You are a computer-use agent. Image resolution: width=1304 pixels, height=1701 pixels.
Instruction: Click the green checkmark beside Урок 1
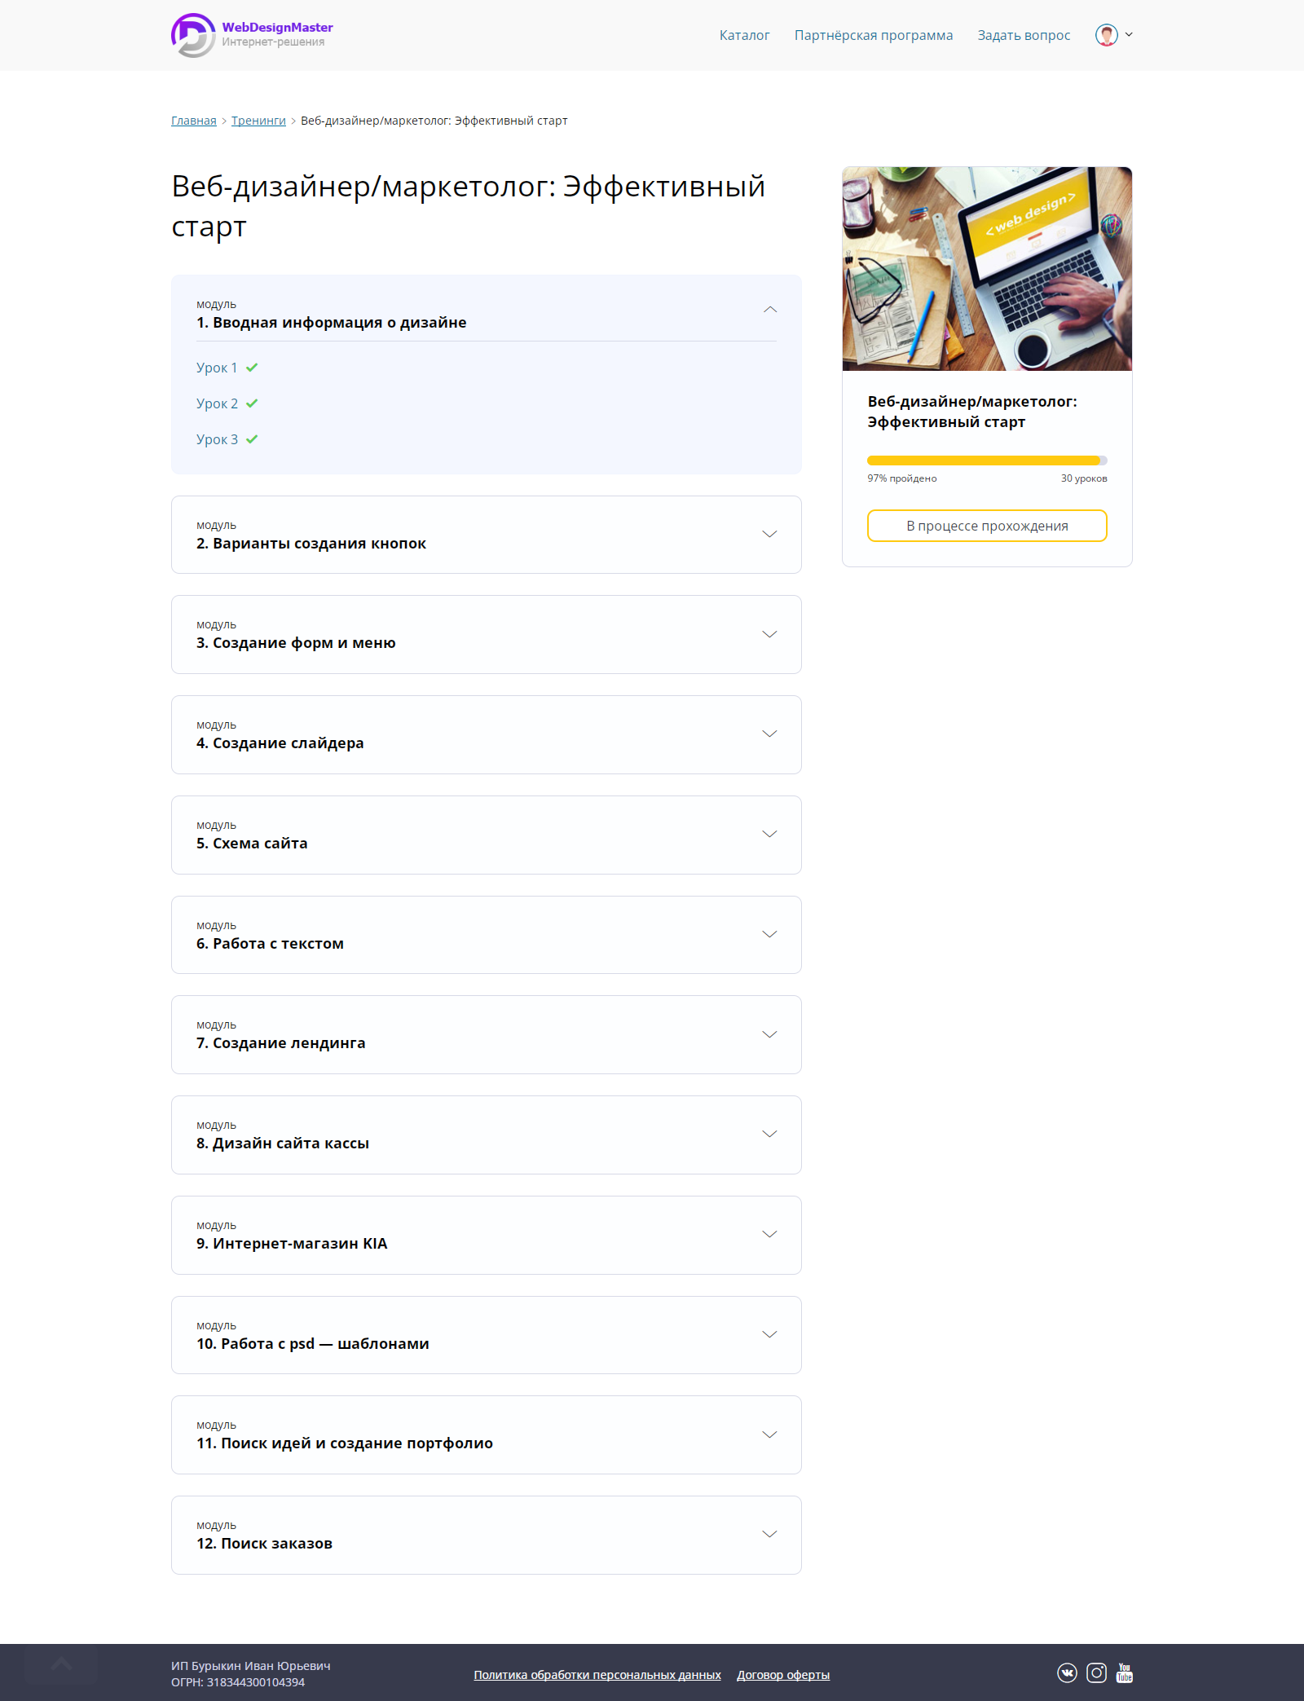click(252, 368)
